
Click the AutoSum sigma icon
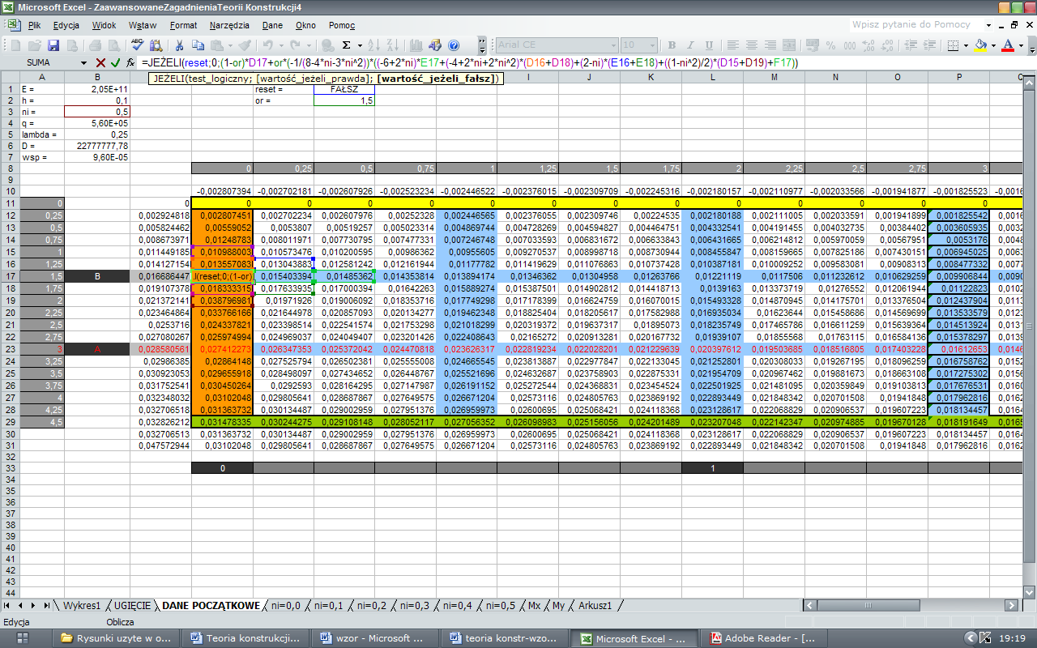coord(346,45)
